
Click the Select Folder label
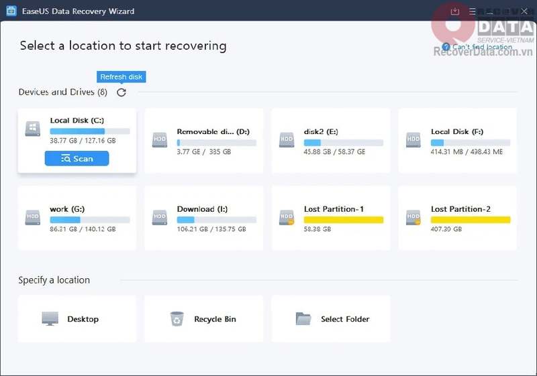[x=345, y=319]
